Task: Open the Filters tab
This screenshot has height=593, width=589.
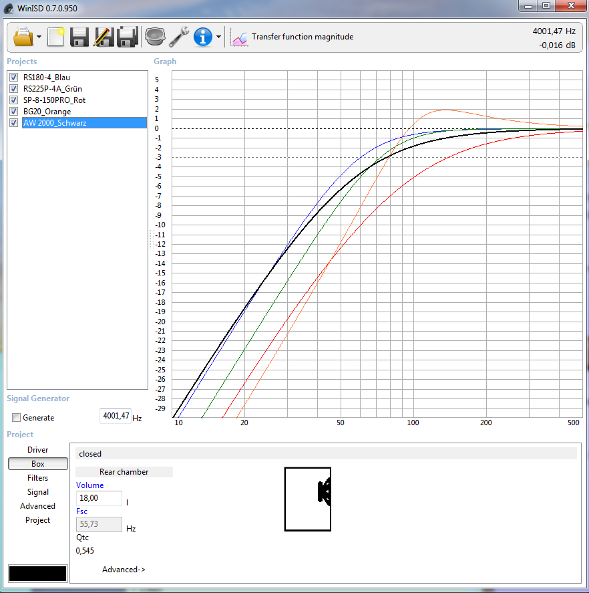Action: click(x=38, y=478)
